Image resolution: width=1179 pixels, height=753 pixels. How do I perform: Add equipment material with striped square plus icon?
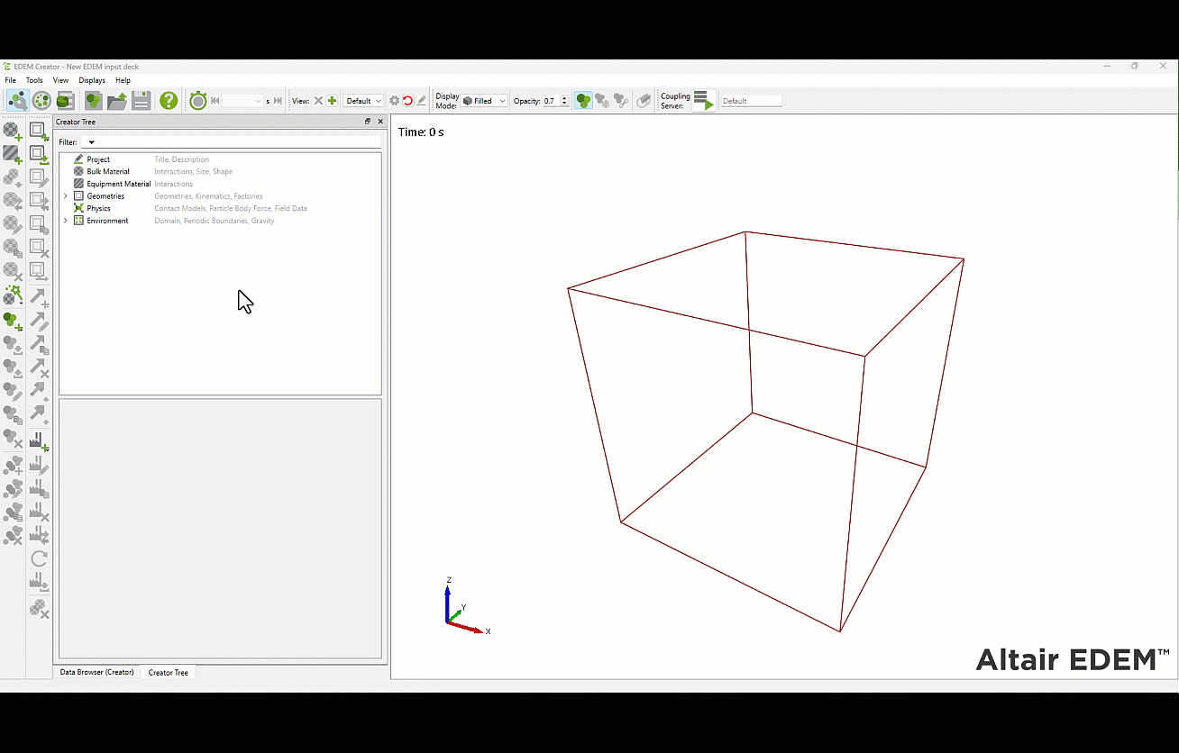(13, 154)
